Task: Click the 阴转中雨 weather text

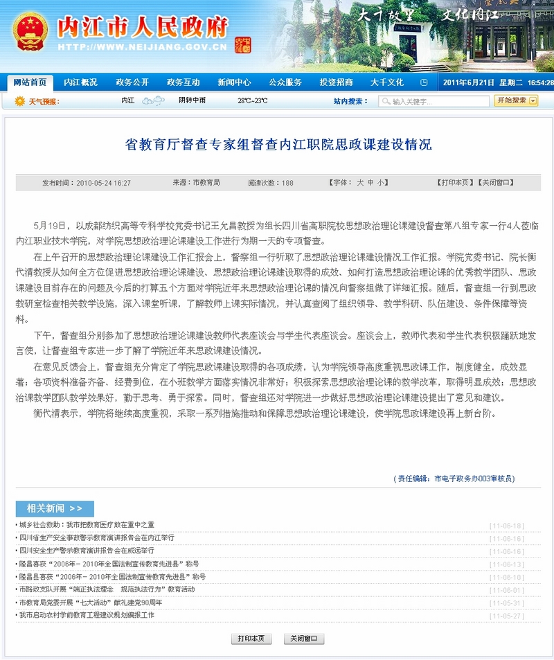Action: (x=192, y=100)
